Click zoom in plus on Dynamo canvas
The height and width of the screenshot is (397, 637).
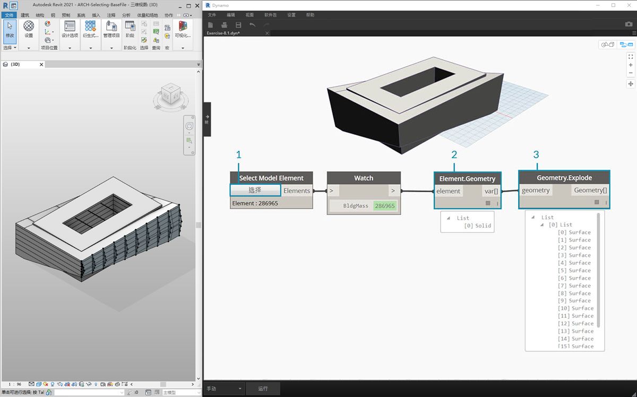pos(631,65)
